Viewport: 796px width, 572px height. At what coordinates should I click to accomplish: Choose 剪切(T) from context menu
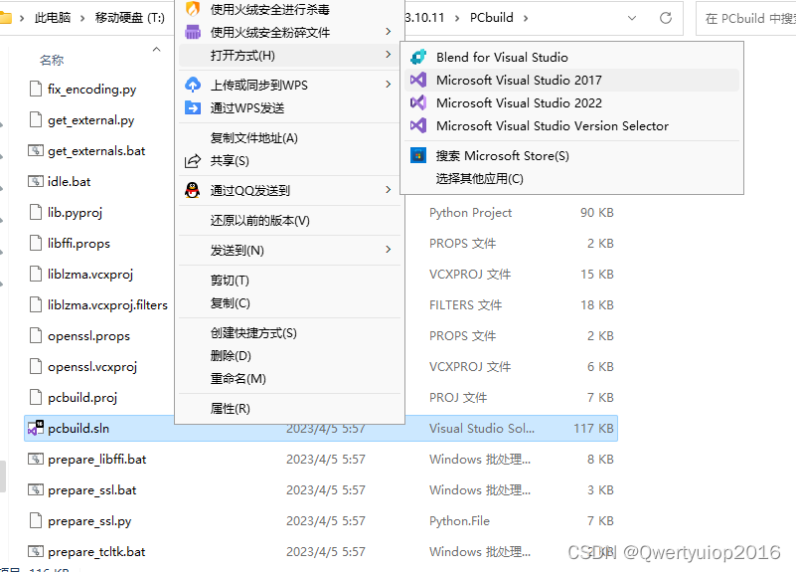click(x=230, y=281)
